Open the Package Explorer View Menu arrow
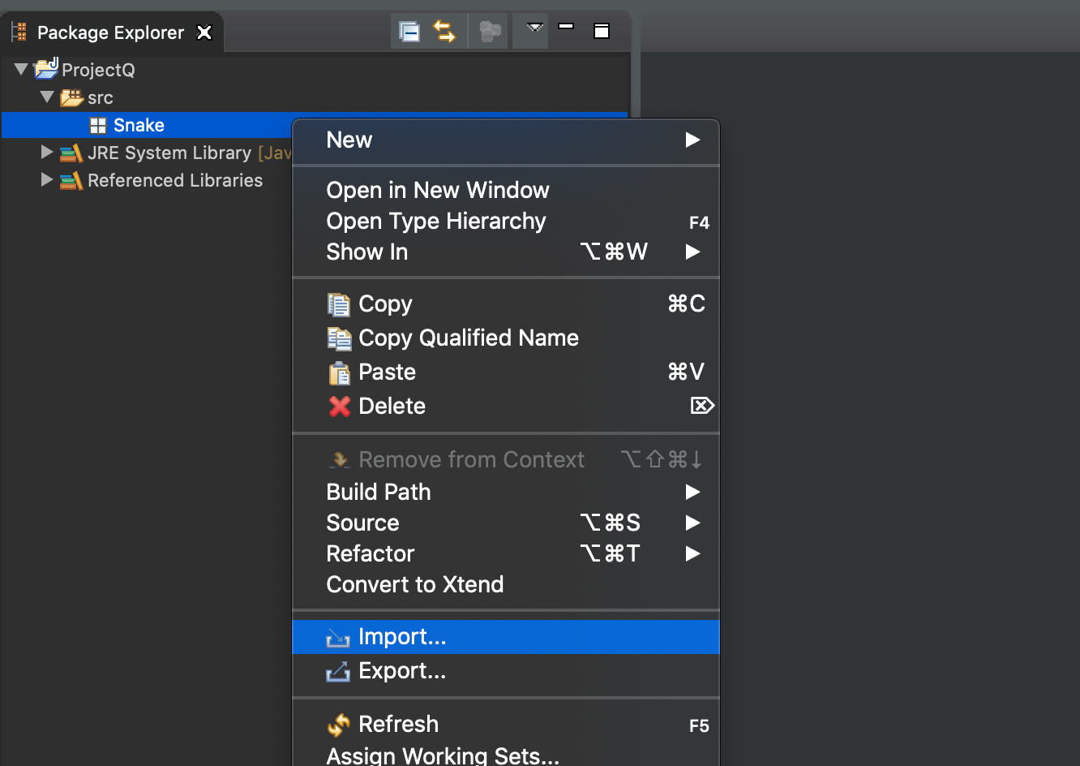The image size is (1080, 766). [x=534, y=28]
